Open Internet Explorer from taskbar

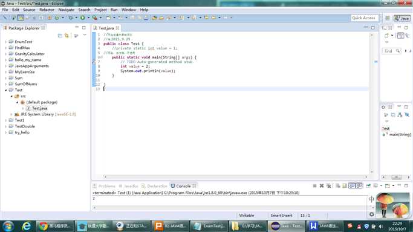27,226
